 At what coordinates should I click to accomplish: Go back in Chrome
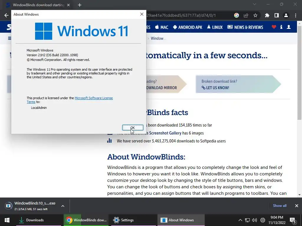point(6,15)
